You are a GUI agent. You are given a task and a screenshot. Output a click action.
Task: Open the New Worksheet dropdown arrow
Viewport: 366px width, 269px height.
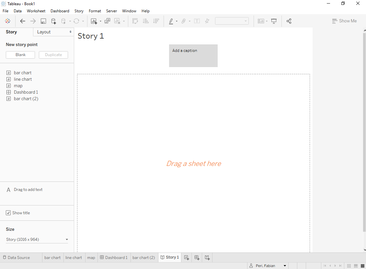pyautogui.click(x=101, y=21)
